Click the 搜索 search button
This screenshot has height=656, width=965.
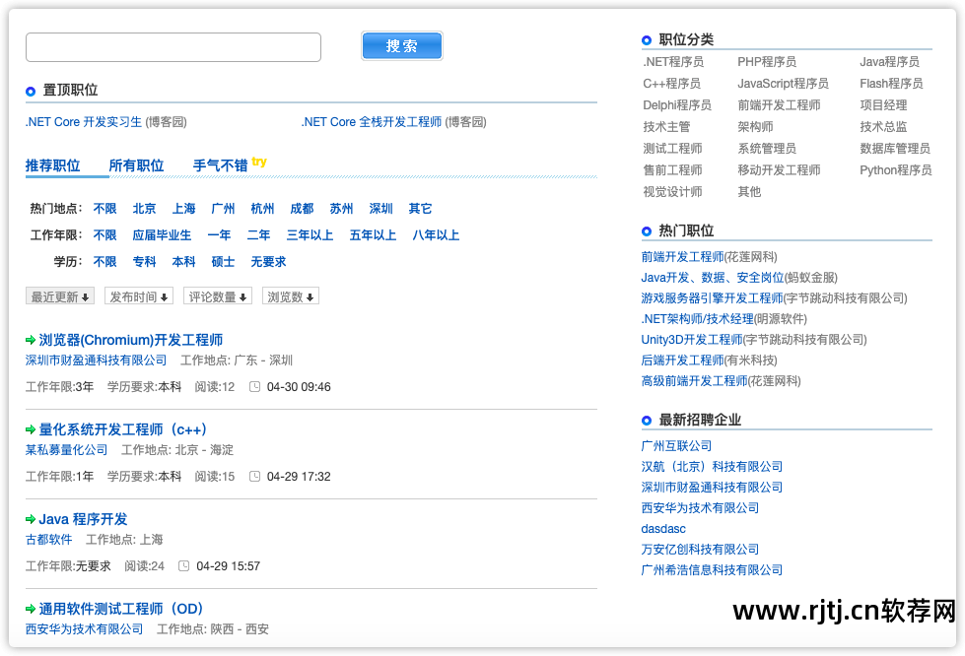pos(401,45)
